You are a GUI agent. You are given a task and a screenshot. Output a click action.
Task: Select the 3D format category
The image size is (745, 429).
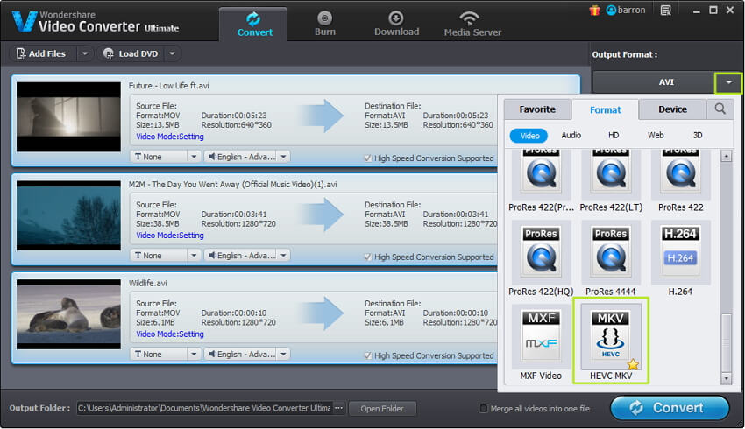pyautogui.click(x=698, y=135)
